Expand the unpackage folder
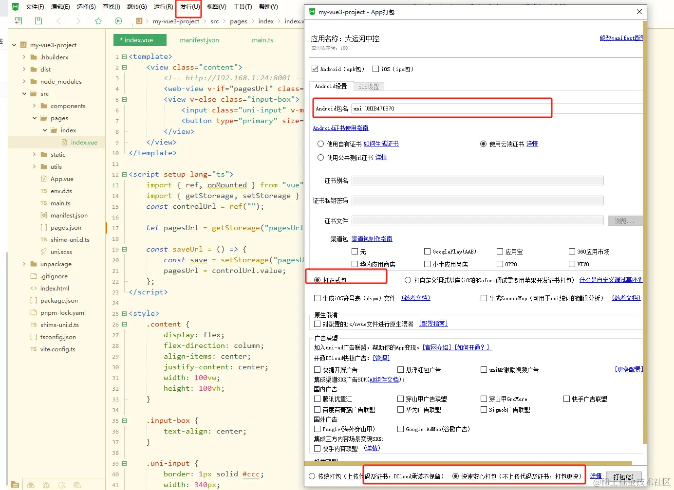The width and height of the screenshot is (674, 490). (x=24, y=264)
